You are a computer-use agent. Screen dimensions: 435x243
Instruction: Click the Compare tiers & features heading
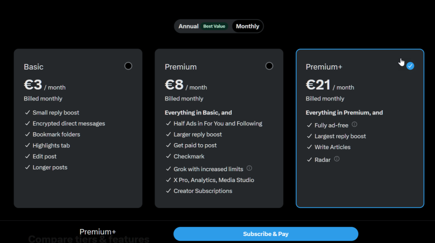point(89,239)
